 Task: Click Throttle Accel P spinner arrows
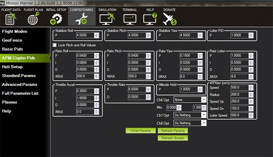coord(96,91)
